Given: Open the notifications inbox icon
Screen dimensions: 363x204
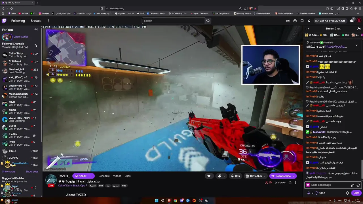Looking at the screenshot, I should coord(295,21).
